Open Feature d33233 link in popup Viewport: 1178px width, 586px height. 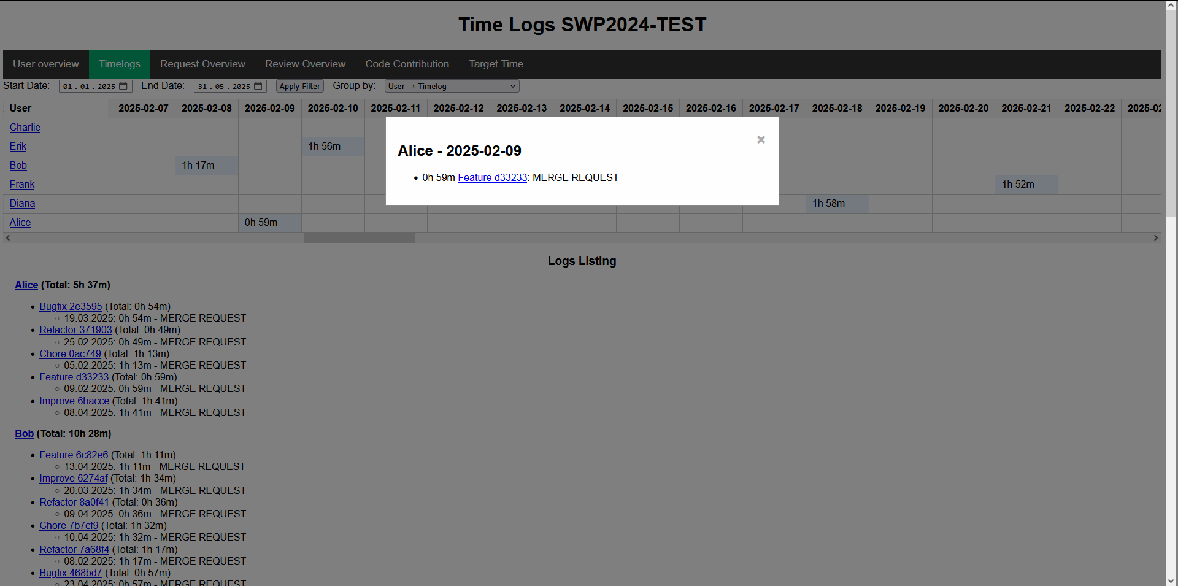tap(492, 178)
